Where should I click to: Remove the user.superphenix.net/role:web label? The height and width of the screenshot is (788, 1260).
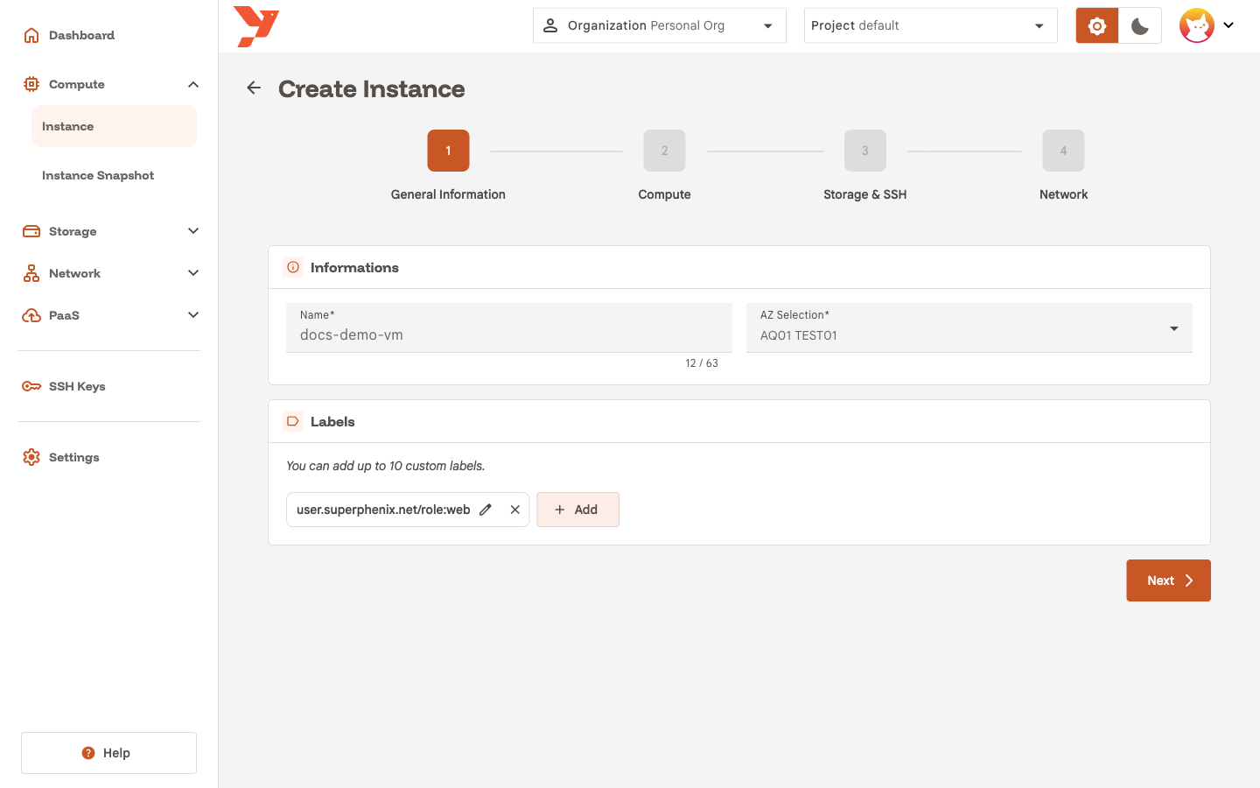click(515, 510)
